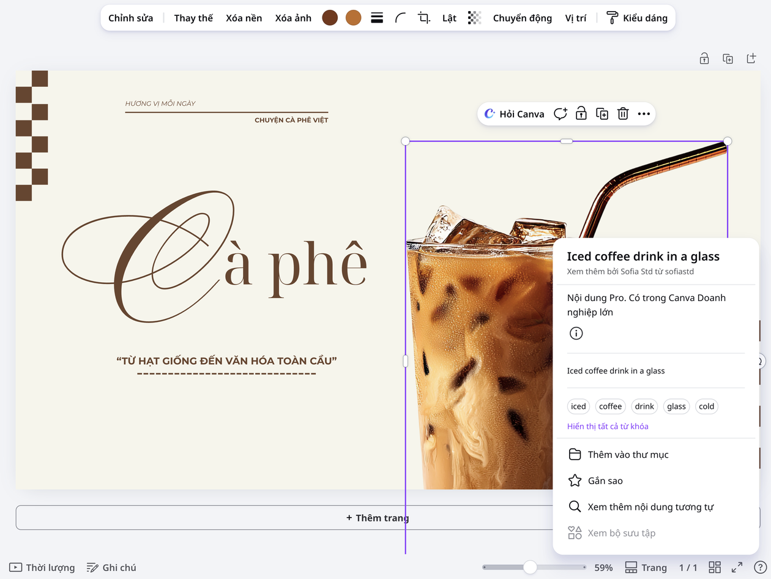
Task: Pick the light orange-brown color swatch
Action: pyautogui.click(x=353, y=18)
